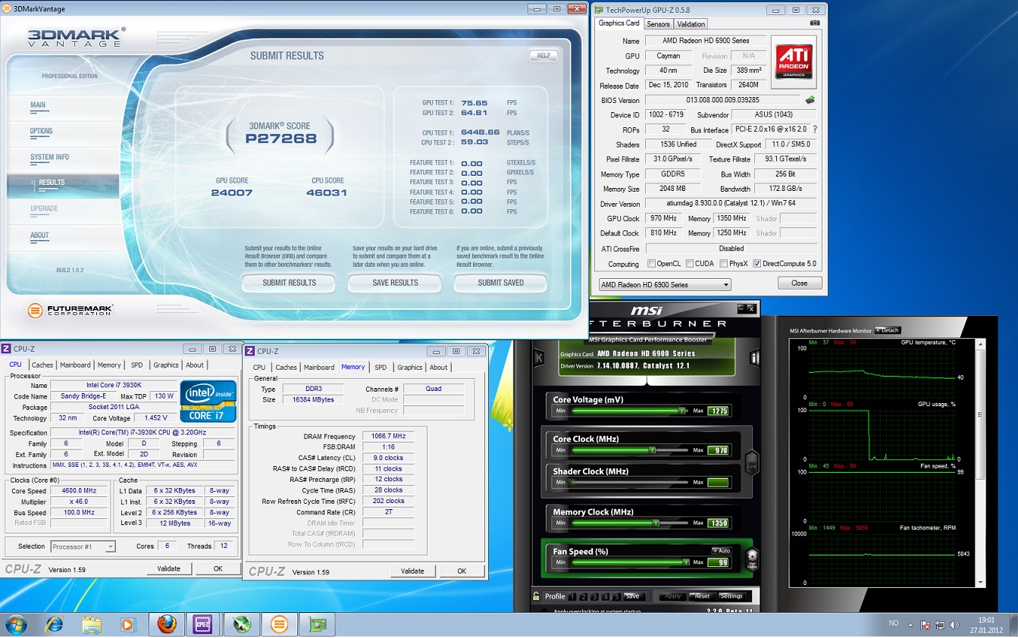The width and height of the screenshot is (1018, 638).
Task: Toggle the fan speed Auto button
Action: point(721,550)
